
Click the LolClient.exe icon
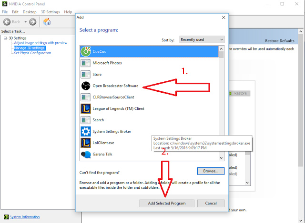coord(86,143)
